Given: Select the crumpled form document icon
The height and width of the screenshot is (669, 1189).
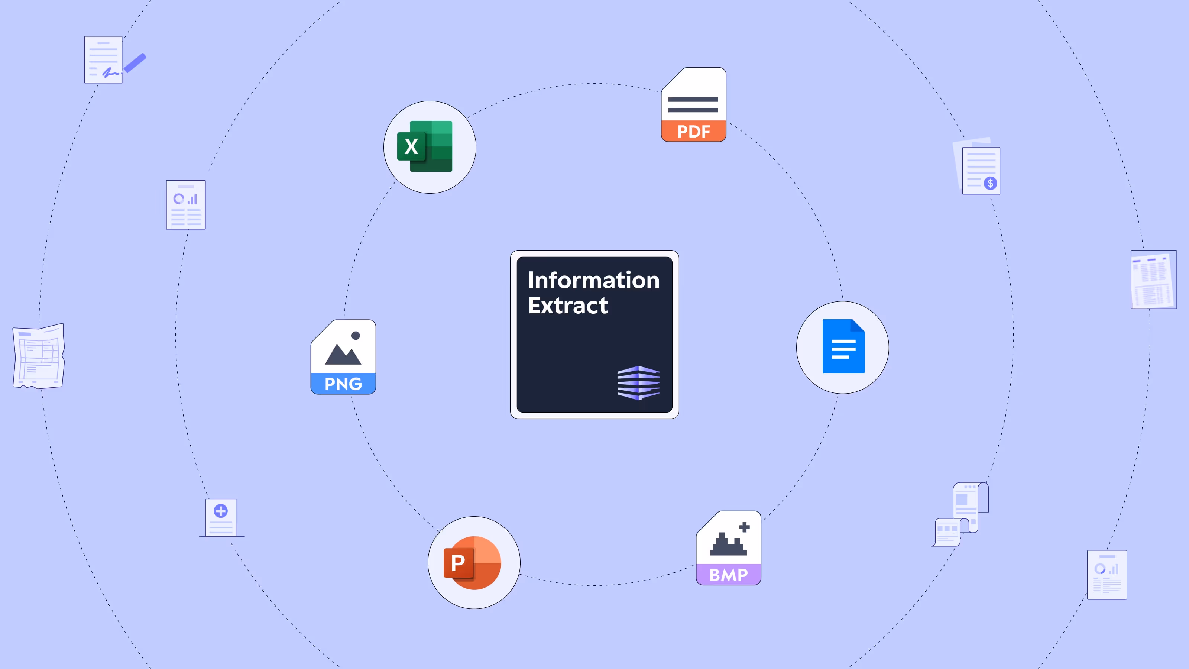Looking at the screenshot, I should pos(38,356).
